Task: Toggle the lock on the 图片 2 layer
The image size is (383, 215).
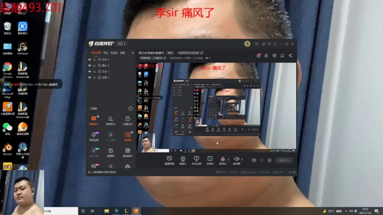Action: click(94, 65)
